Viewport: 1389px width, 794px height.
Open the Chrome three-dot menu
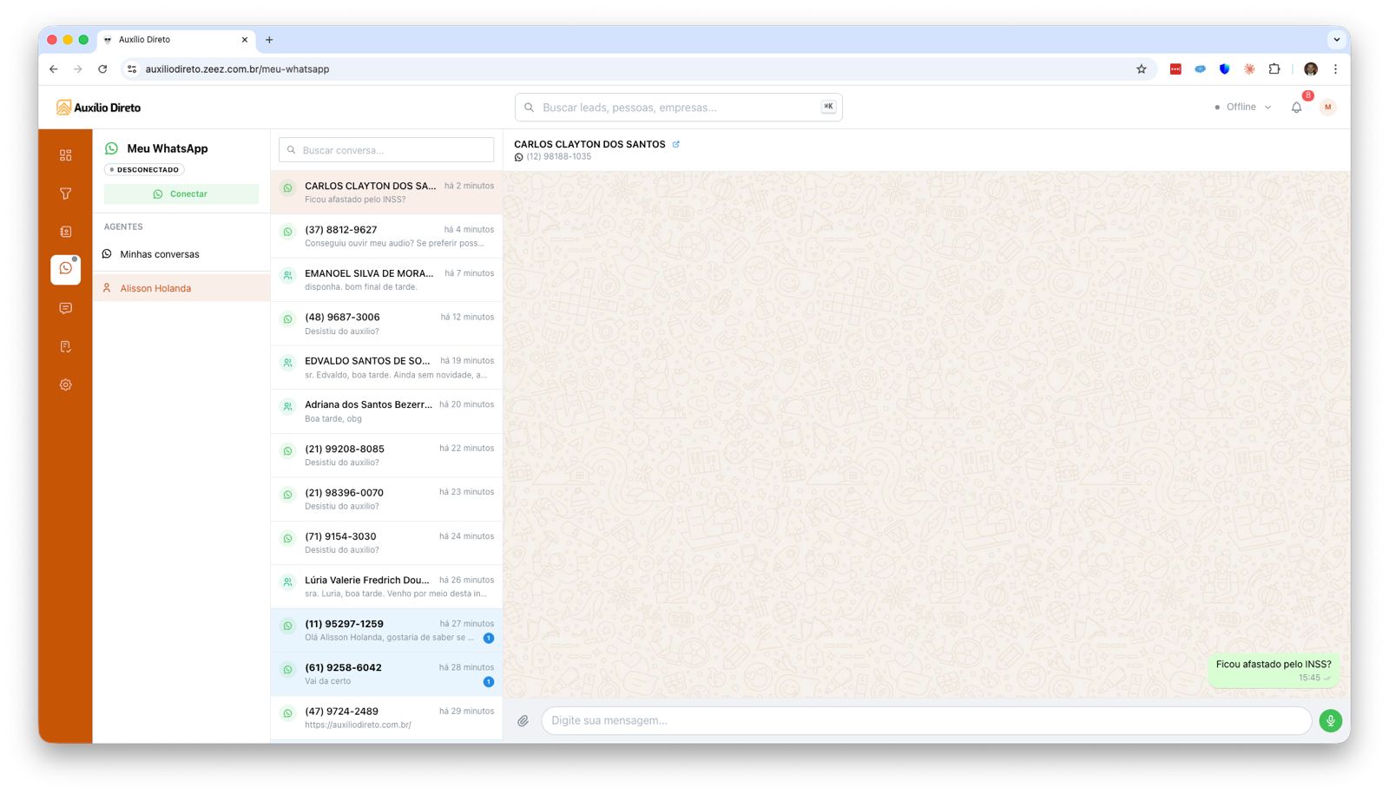coord(1335,69)
